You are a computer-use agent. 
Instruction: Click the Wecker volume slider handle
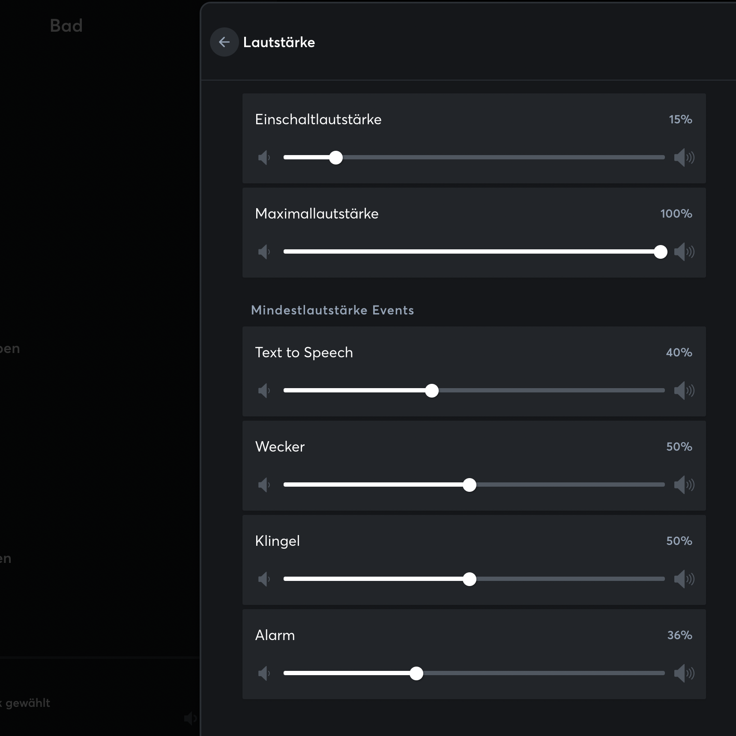point(470,485)
